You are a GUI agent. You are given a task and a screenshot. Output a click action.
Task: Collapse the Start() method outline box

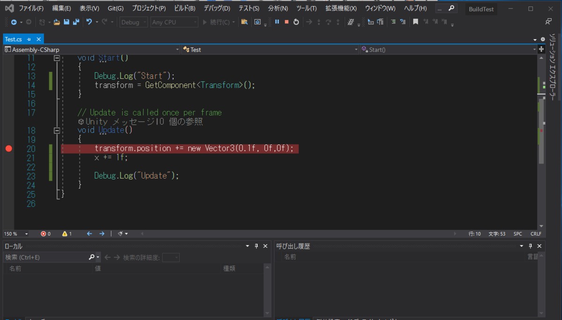pyautogui.click(x=57, y=58)
